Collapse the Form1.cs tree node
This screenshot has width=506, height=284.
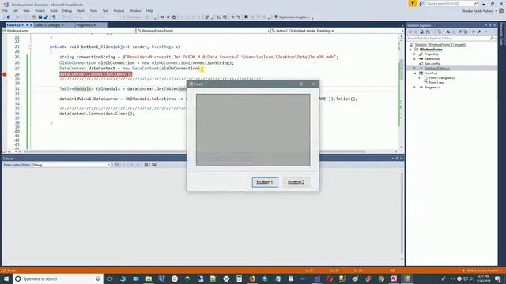[415, 73]
